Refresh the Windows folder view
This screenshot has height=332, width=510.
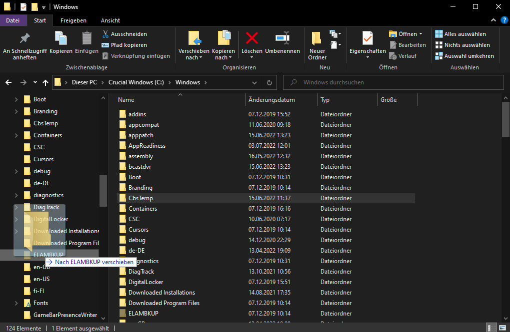tap(269, 82)
